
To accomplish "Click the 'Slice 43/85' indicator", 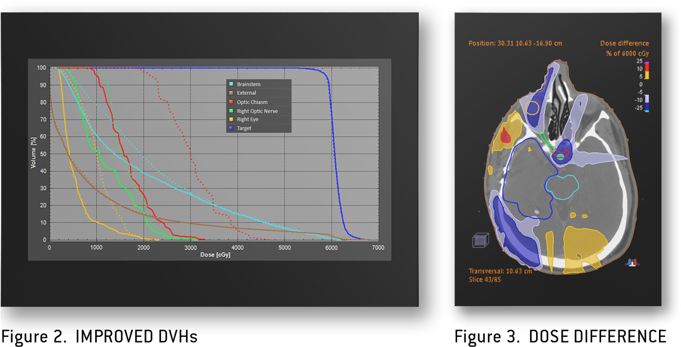I will [485, 279].
